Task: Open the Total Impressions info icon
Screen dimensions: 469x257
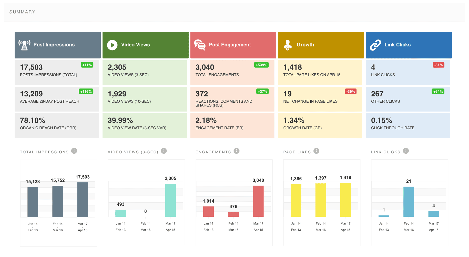Action: [x=74, y=151]
